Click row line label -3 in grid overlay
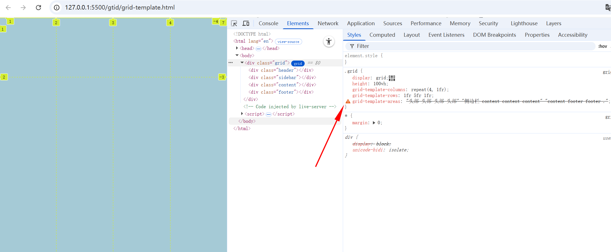Screen dimensions: 611x252 222,77
